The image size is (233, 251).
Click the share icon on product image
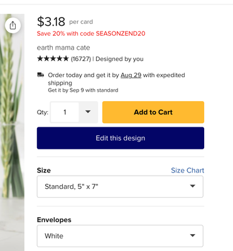[13, 26]
